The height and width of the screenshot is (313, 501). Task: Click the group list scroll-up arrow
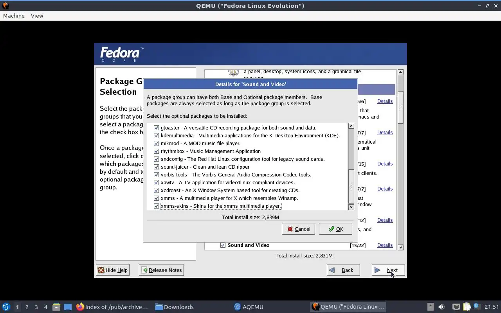click(x=400, y=72)
